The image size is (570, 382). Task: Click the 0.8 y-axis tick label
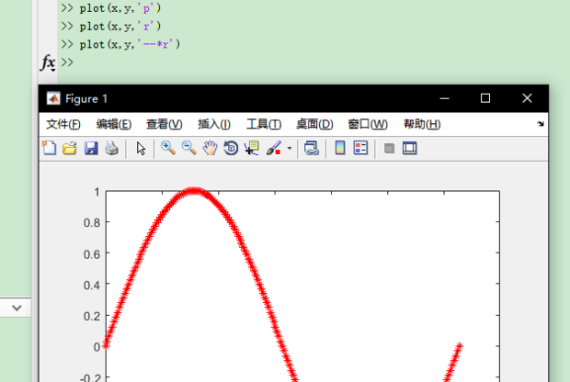pos(92,222)
